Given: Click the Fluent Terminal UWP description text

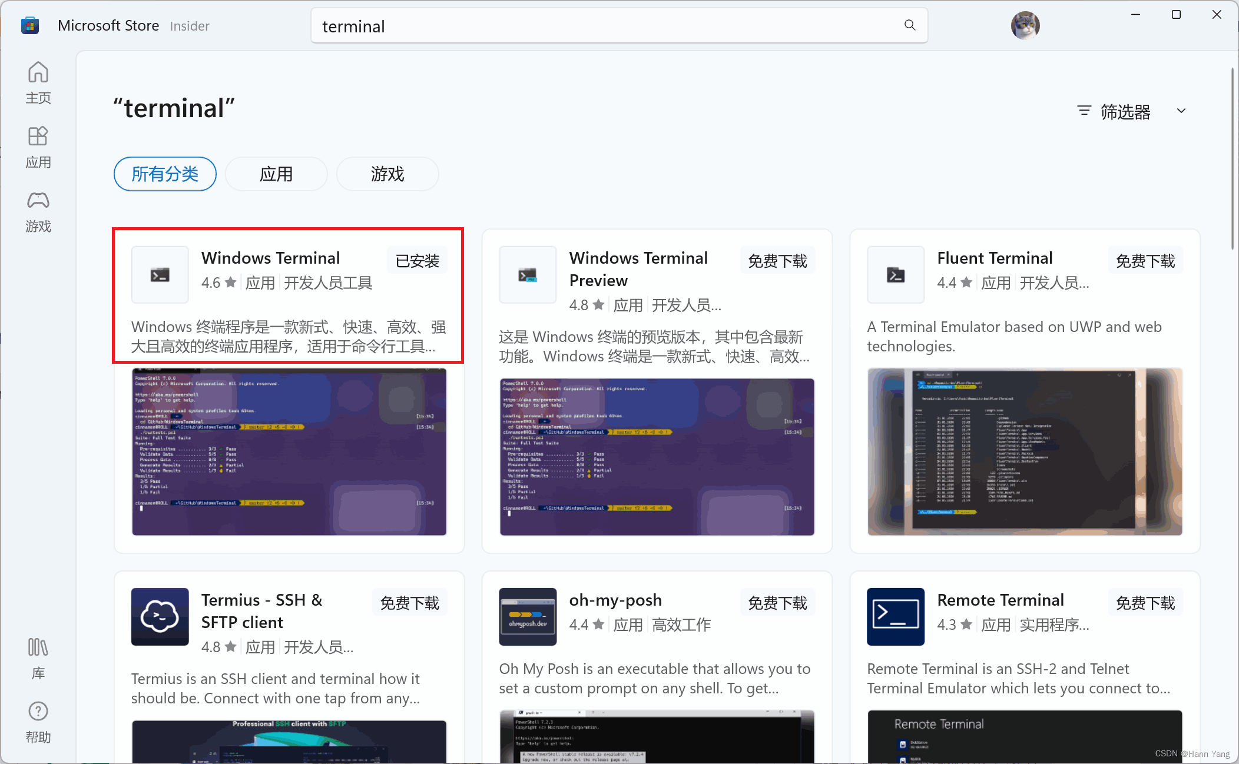Looking at the screenshot, I should [x=1014, y=336].
